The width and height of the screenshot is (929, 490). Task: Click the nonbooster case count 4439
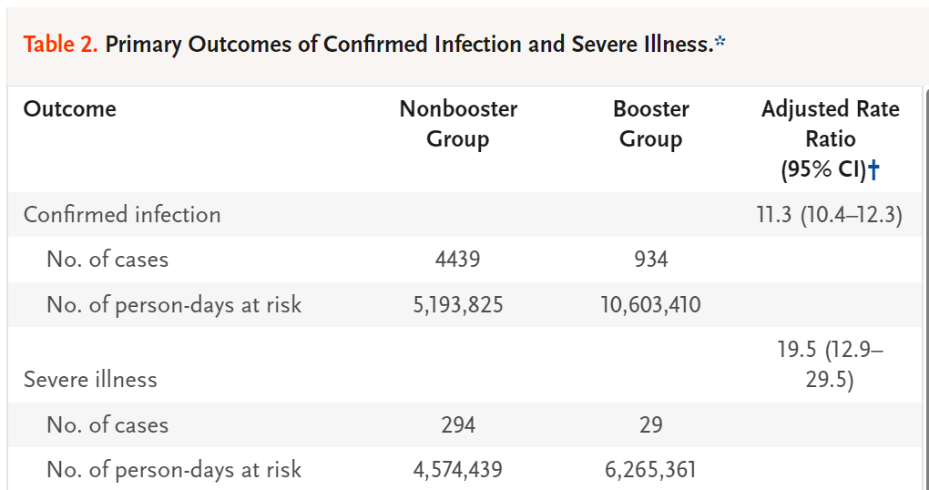pos(457,260)
